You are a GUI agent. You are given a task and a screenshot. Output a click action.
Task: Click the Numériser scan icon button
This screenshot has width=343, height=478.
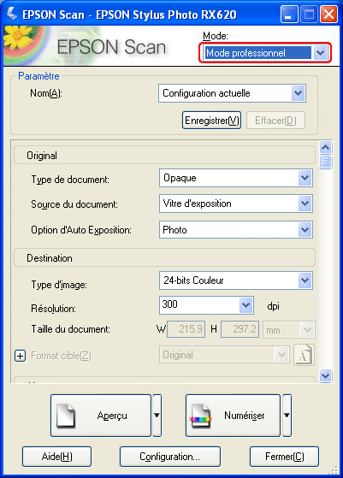click(233, 416)
